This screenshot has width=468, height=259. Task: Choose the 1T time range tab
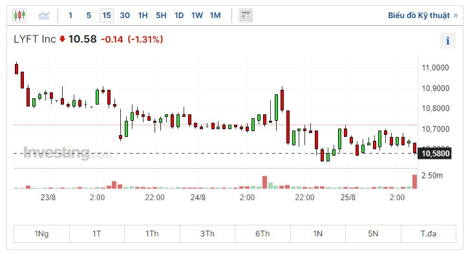click(97, 234)
